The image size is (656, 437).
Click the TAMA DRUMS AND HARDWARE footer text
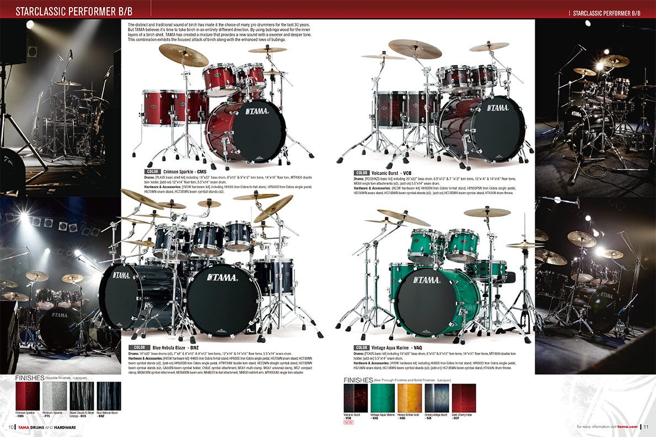click(47, 428)
